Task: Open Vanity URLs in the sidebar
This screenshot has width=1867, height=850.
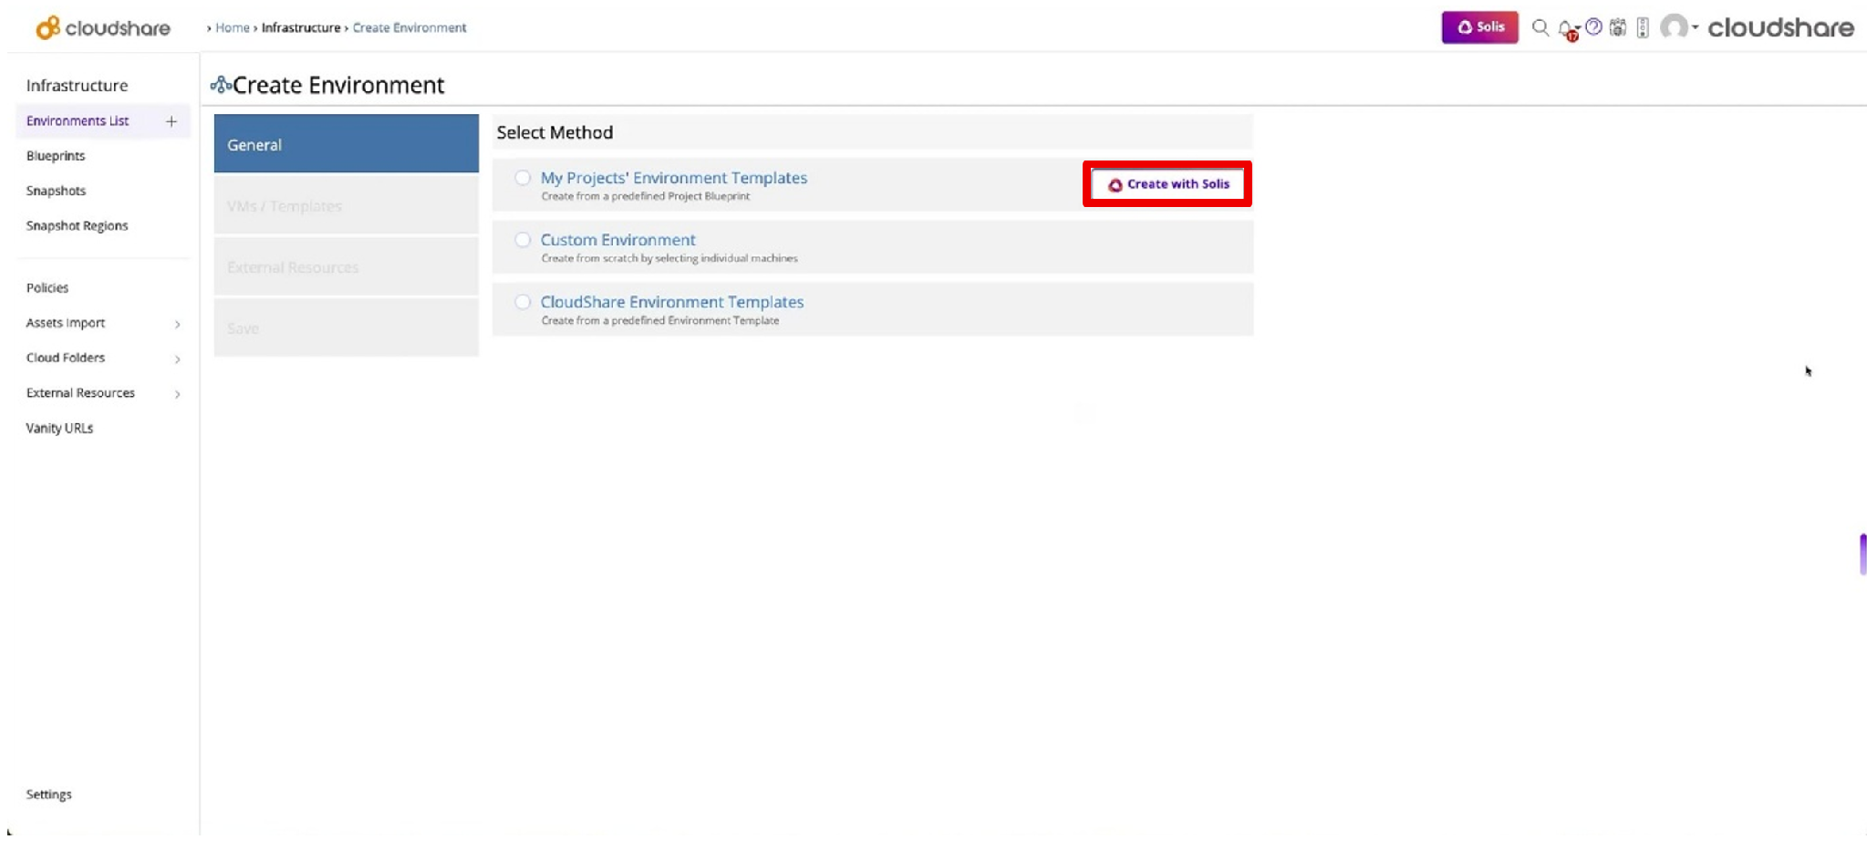Action: coord(59,429)
